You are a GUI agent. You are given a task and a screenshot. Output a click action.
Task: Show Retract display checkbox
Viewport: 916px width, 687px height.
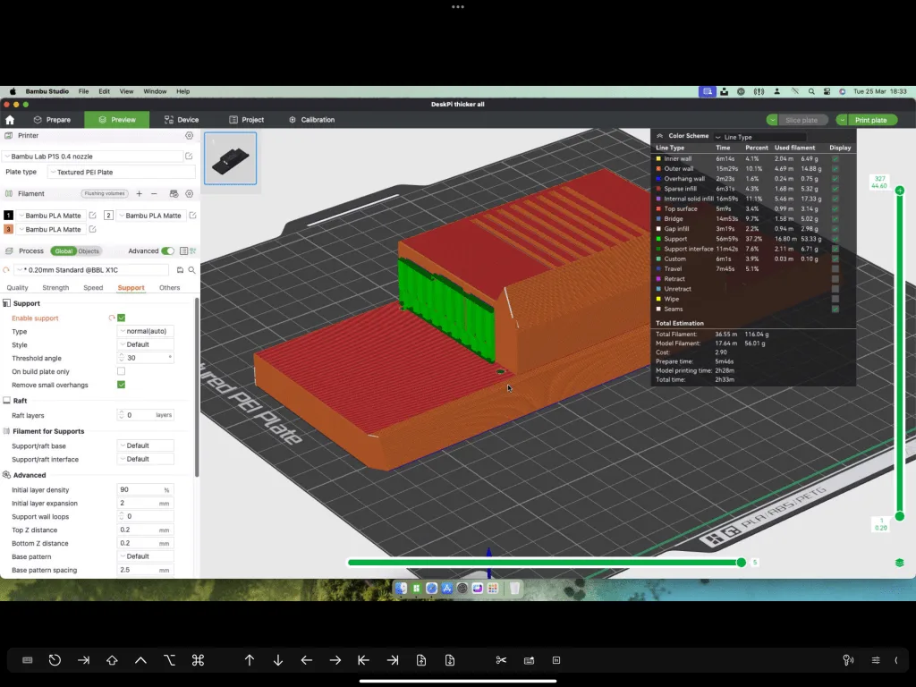[835, 279]
